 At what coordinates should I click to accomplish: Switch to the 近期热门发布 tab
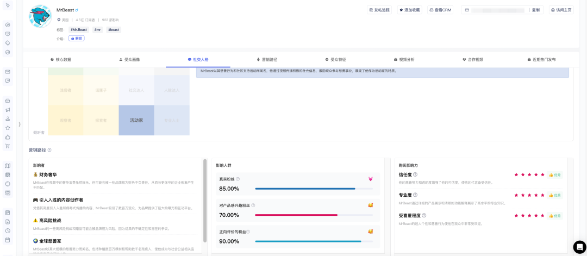coord(541,59)
